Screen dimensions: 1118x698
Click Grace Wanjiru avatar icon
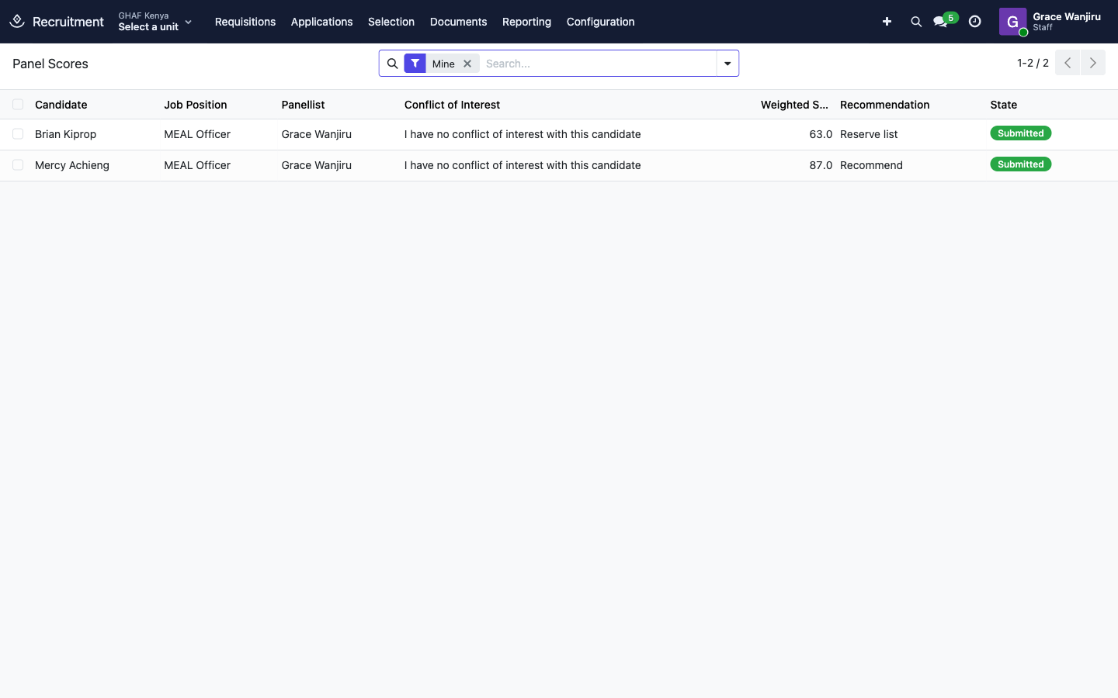point(1012,22)
